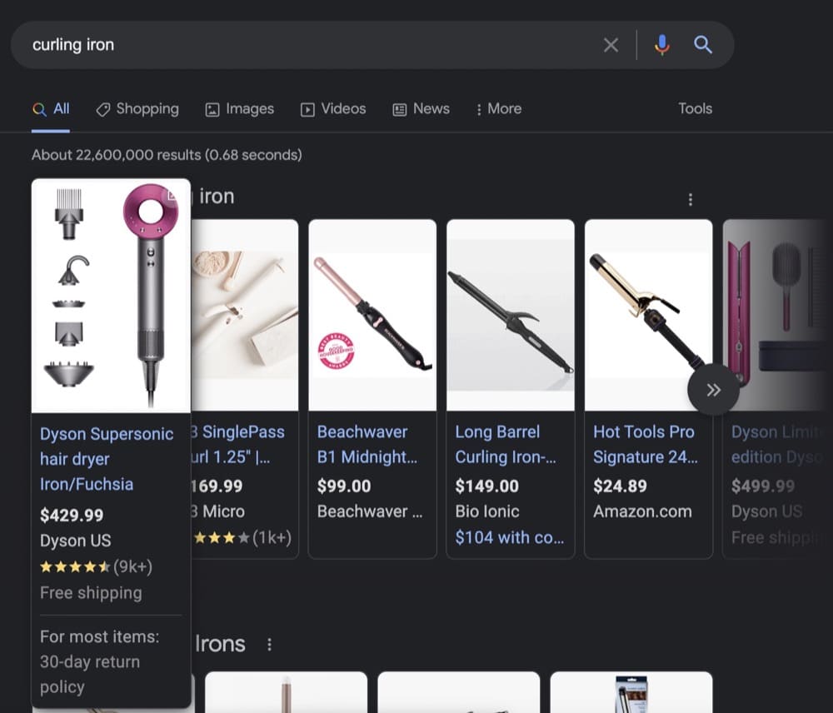
Task: Click the $499.99 Dyson Limited edition price
Action: 763,486
